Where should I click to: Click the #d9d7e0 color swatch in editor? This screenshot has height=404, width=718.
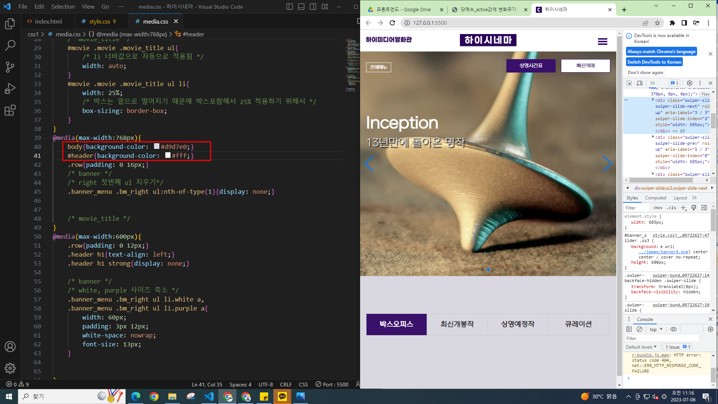tap(157, 146)
